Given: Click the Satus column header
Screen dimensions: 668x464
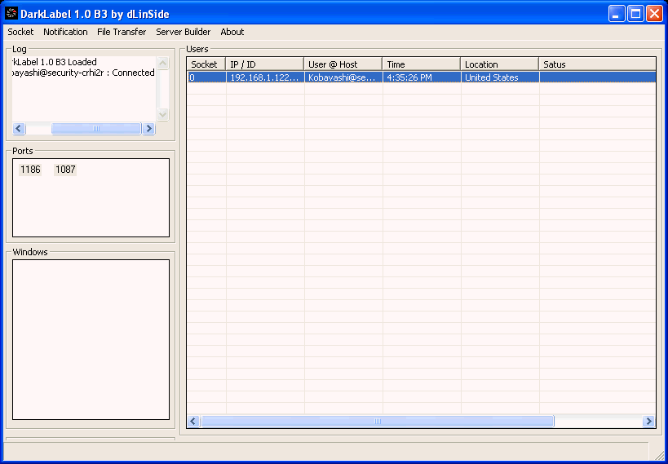Looking at the screenshot, I should [596, 64].
